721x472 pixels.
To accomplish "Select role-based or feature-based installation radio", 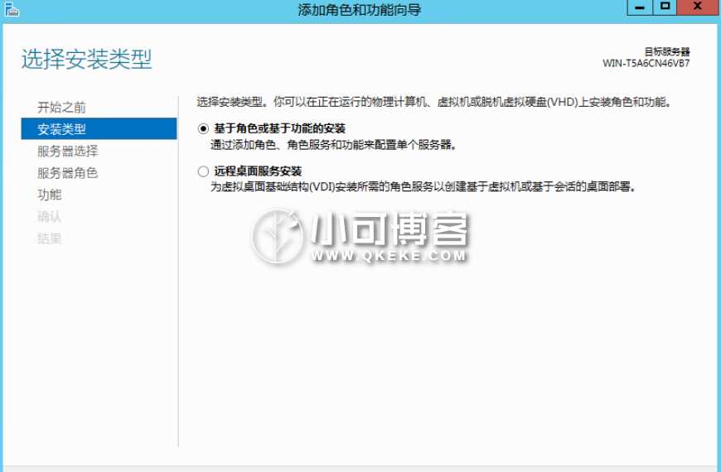I will click(203, 128).
